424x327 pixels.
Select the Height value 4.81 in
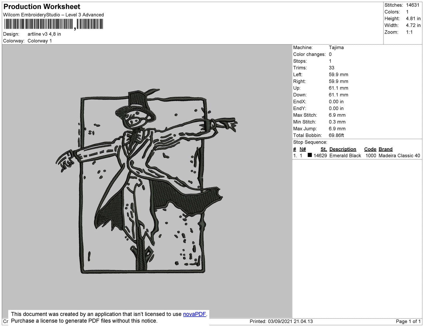tap(413, 18)
